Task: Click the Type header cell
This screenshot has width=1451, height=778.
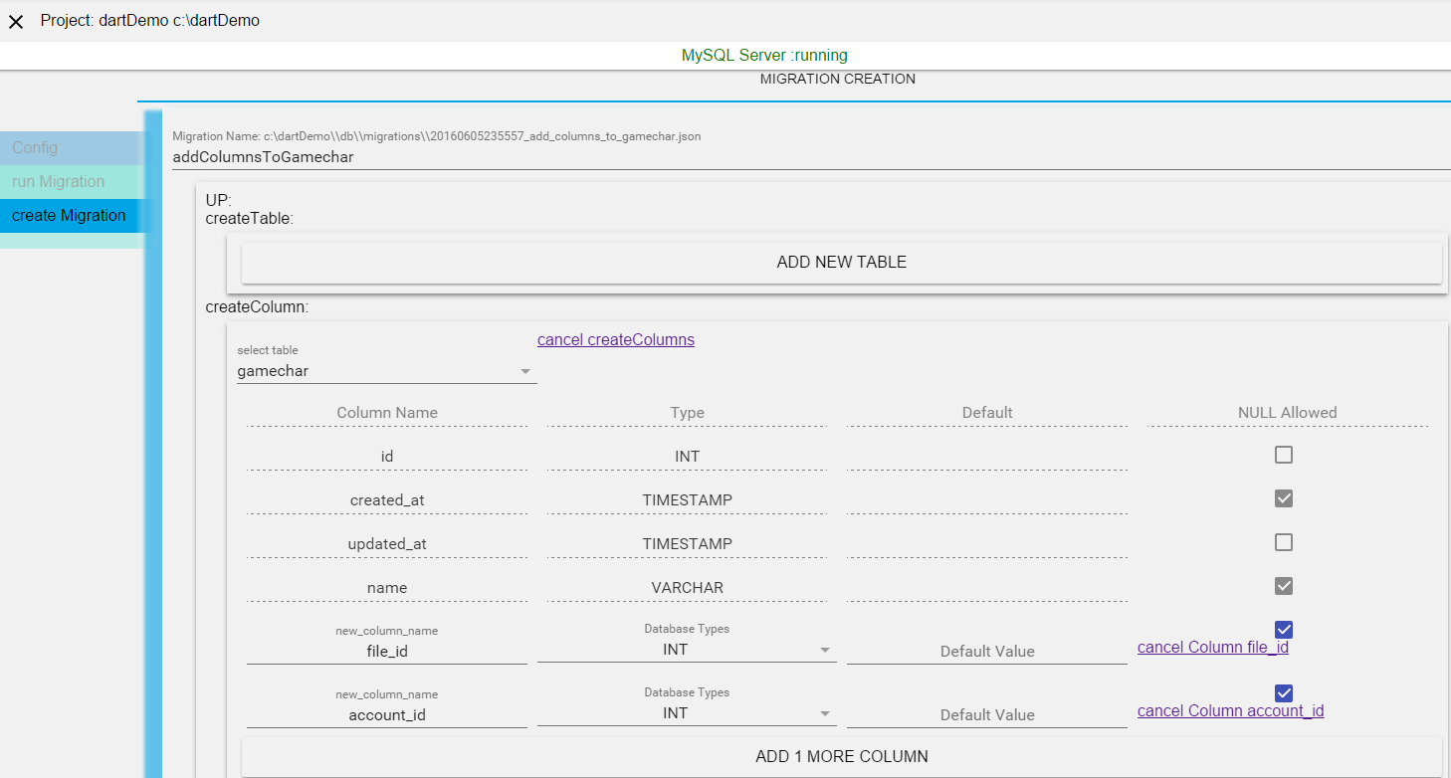Action: pyautogui.click(x=687, y=413)
